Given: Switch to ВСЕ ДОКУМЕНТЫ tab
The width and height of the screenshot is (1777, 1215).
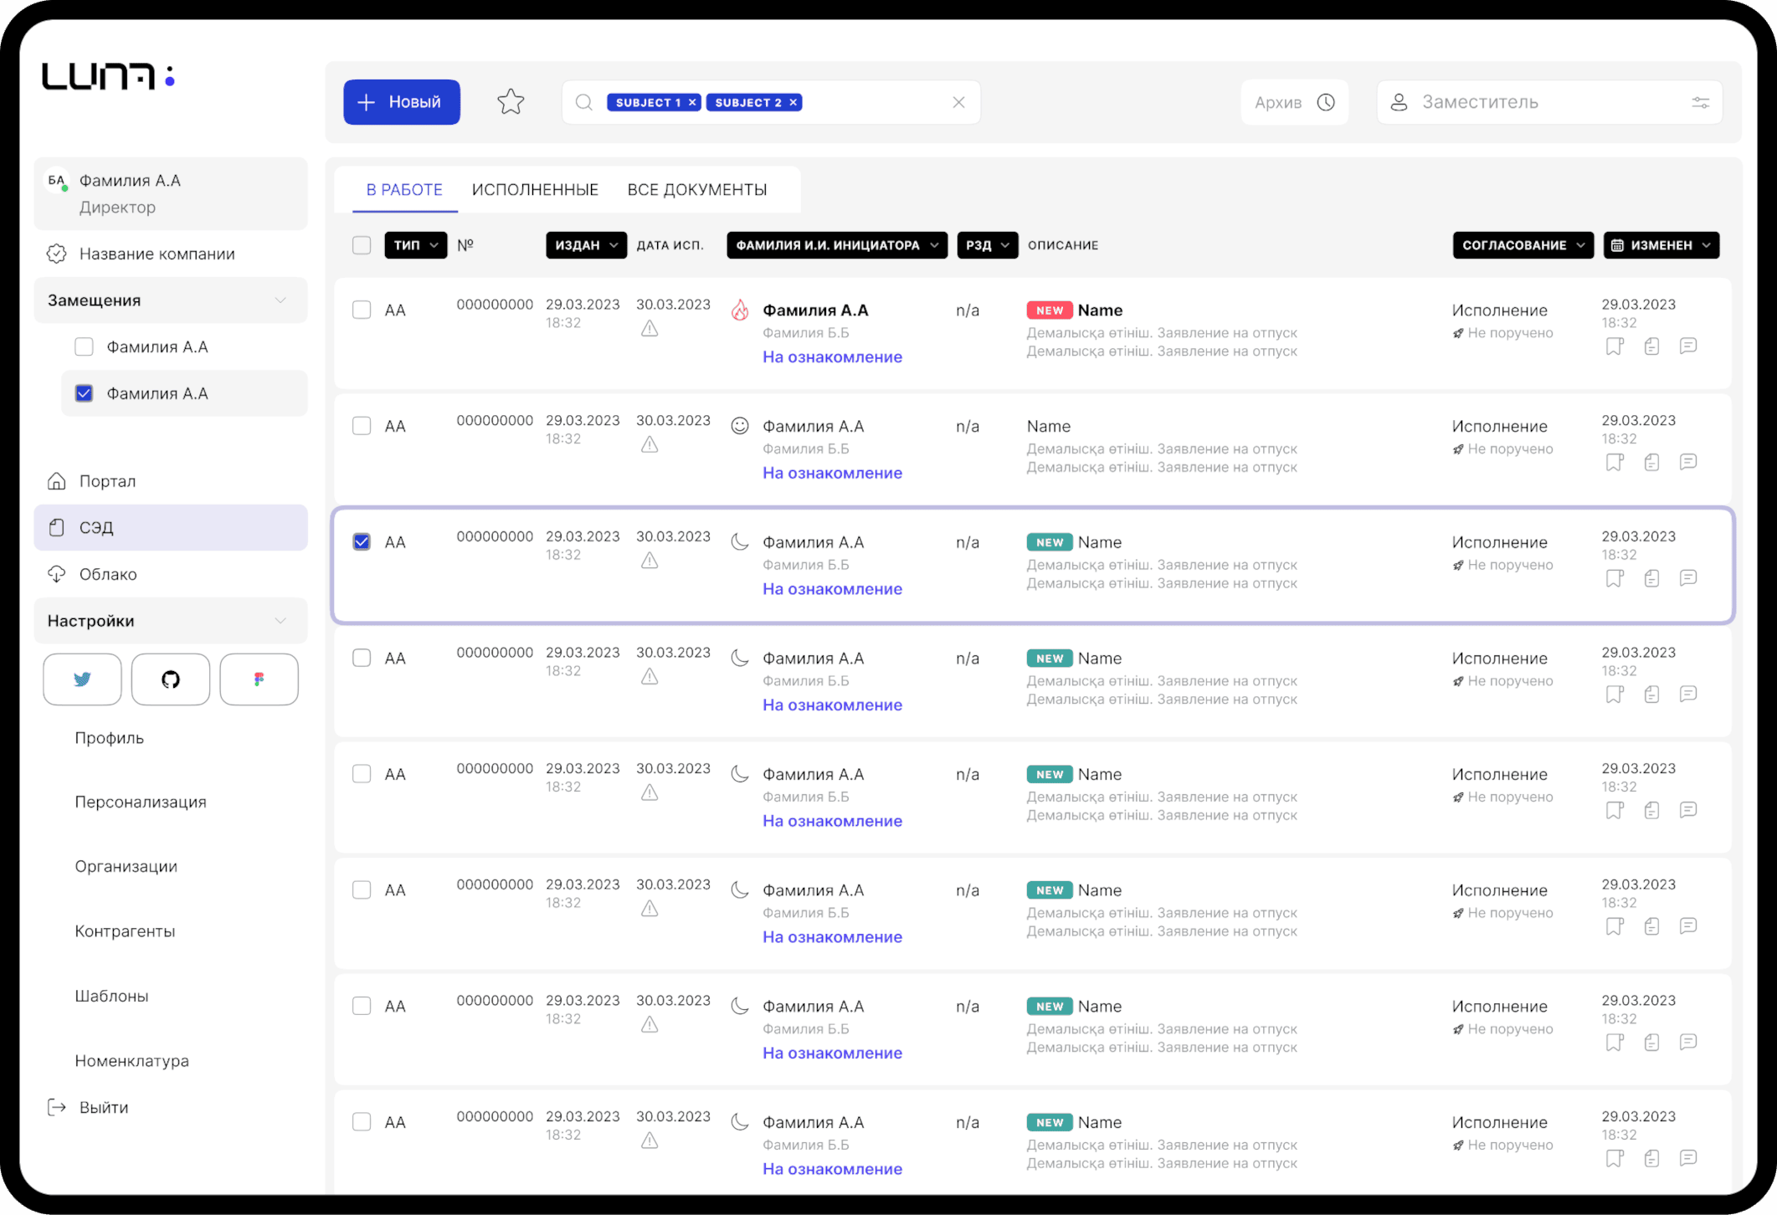Looking at the screenshot, I should pos(696,190).
